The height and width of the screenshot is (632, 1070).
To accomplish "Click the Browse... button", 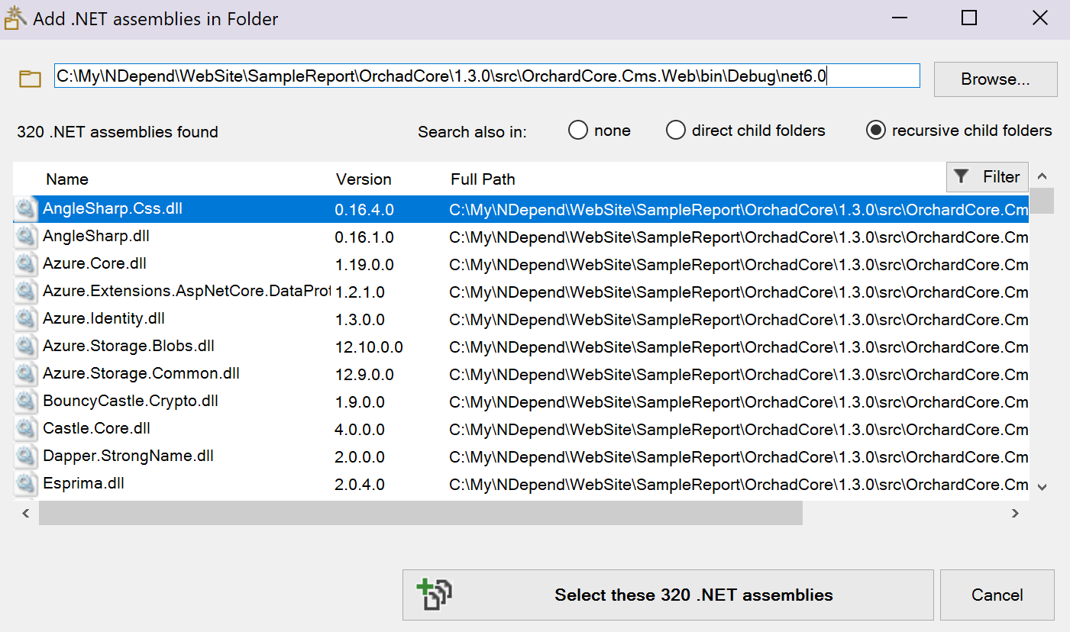I will click(x=995, y=79).
